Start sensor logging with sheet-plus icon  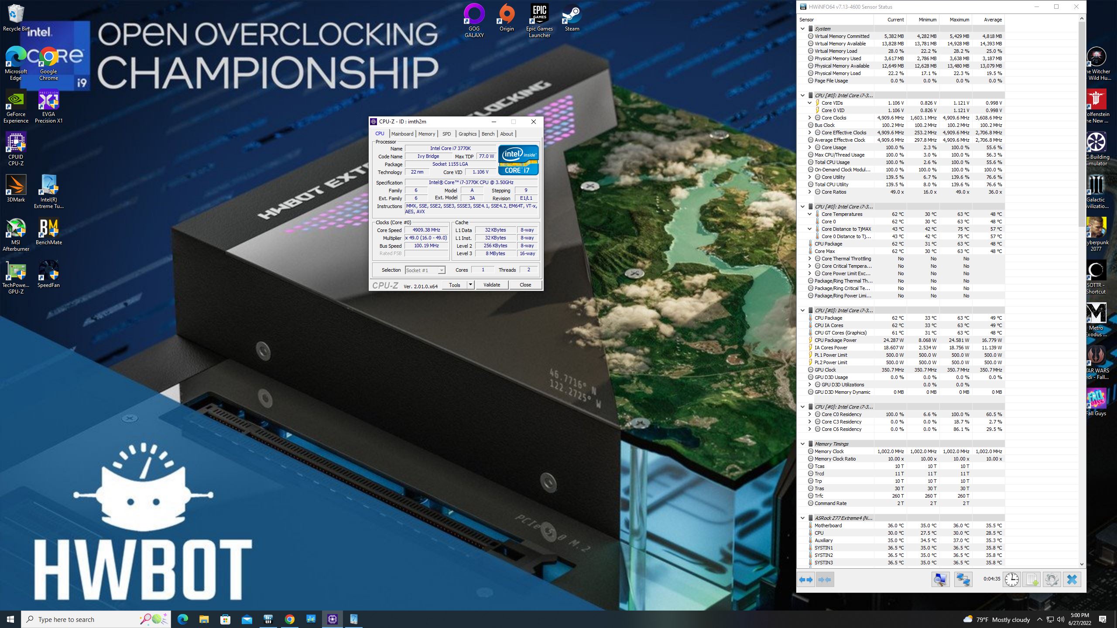tap(1032, 580)
